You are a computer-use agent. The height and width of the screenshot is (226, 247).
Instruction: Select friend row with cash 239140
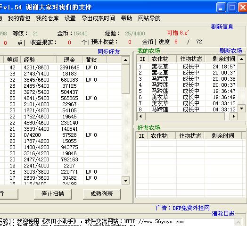click(61, 123)
